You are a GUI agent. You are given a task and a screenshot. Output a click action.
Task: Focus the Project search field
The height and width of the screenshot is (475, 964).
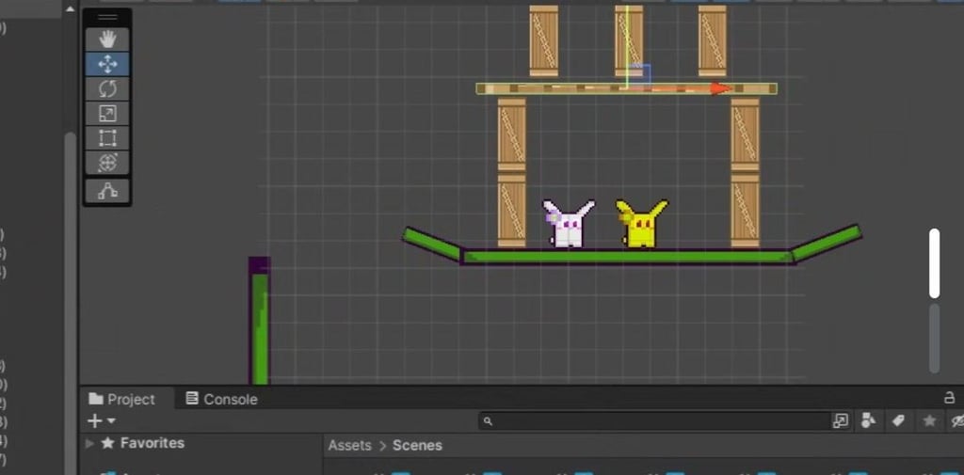click(653, 421)
